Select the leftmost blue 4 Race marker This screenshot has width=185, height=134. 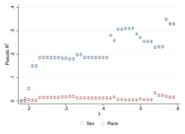pos(111,35)
